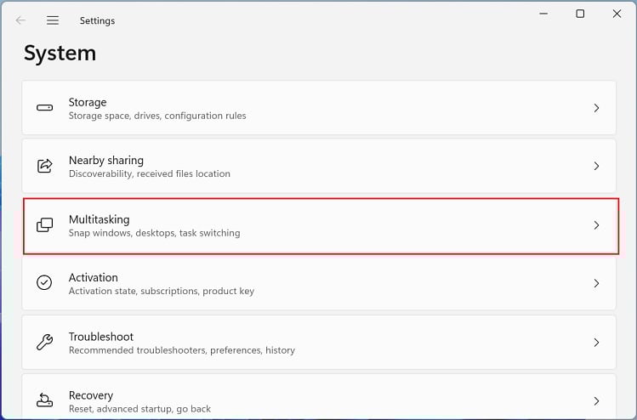The image size is (637, 420).
Task: Click the System page heading
Action: 60,54
